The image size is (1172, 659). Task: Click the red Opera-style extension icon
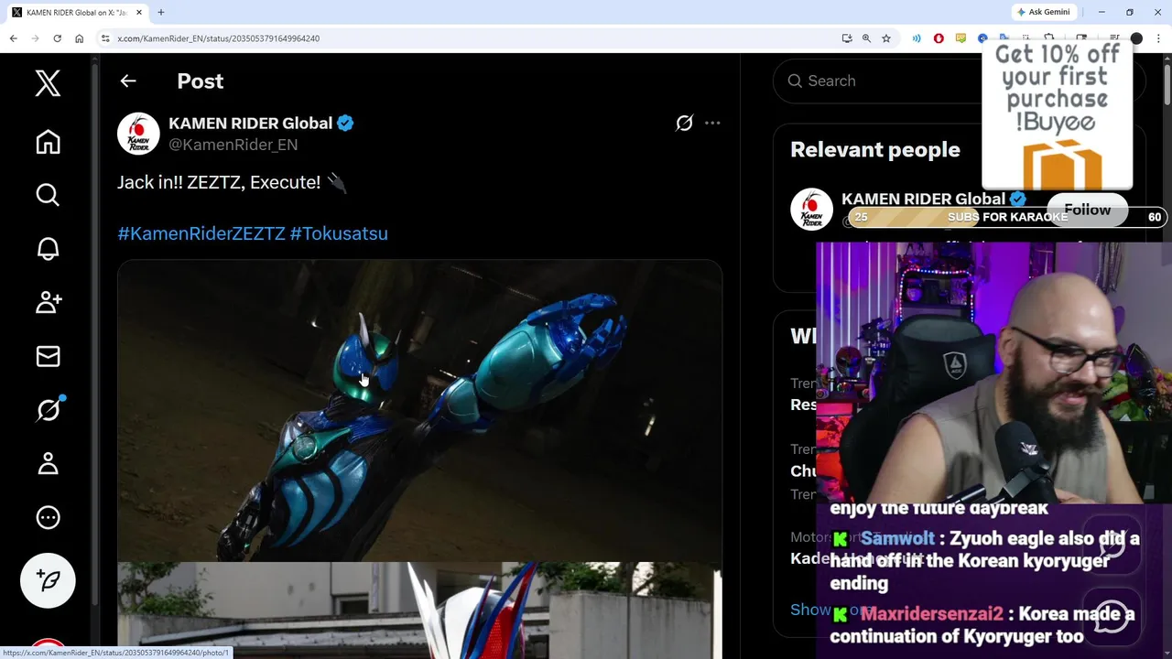[939, 38]
